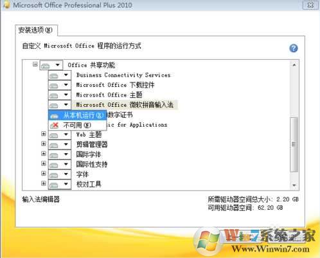Screen dimensions: 320x258
Task: Open install dropdown for 国际性支持
Action: (x=60, y=165)
